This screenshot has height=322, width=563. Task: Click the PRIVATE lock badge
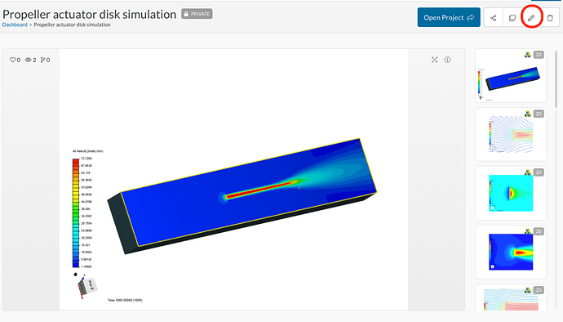pyautogui.click(x=197, y=14)
